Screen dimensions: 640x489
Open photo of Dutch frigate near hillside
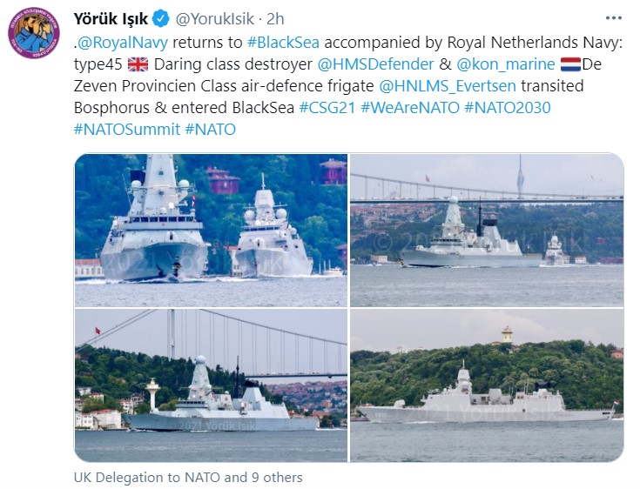pyautogui.click(x=487, y=385)
